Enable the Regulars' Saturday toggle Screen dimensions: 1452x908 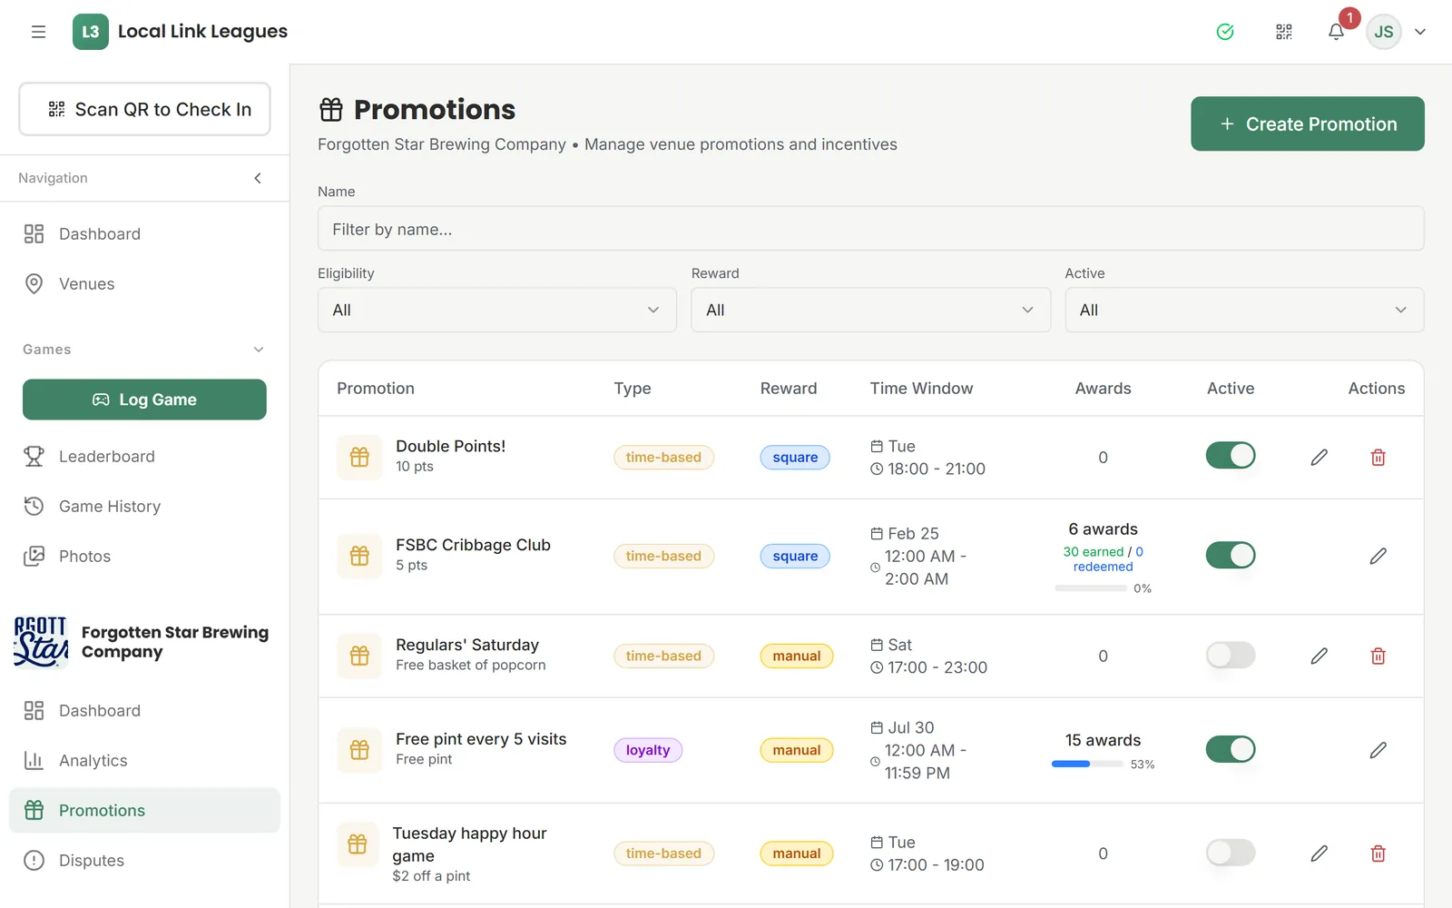coord(1231,655)
